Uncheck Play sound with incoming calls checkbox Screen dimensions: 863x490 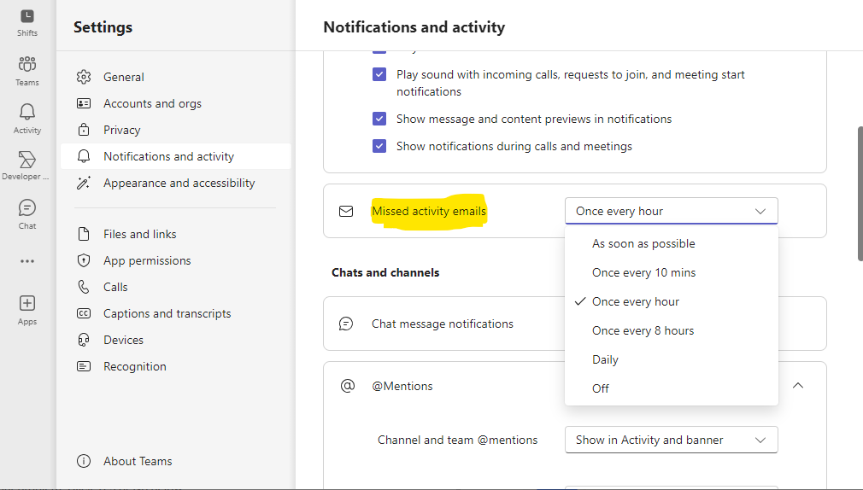[379, 74]
